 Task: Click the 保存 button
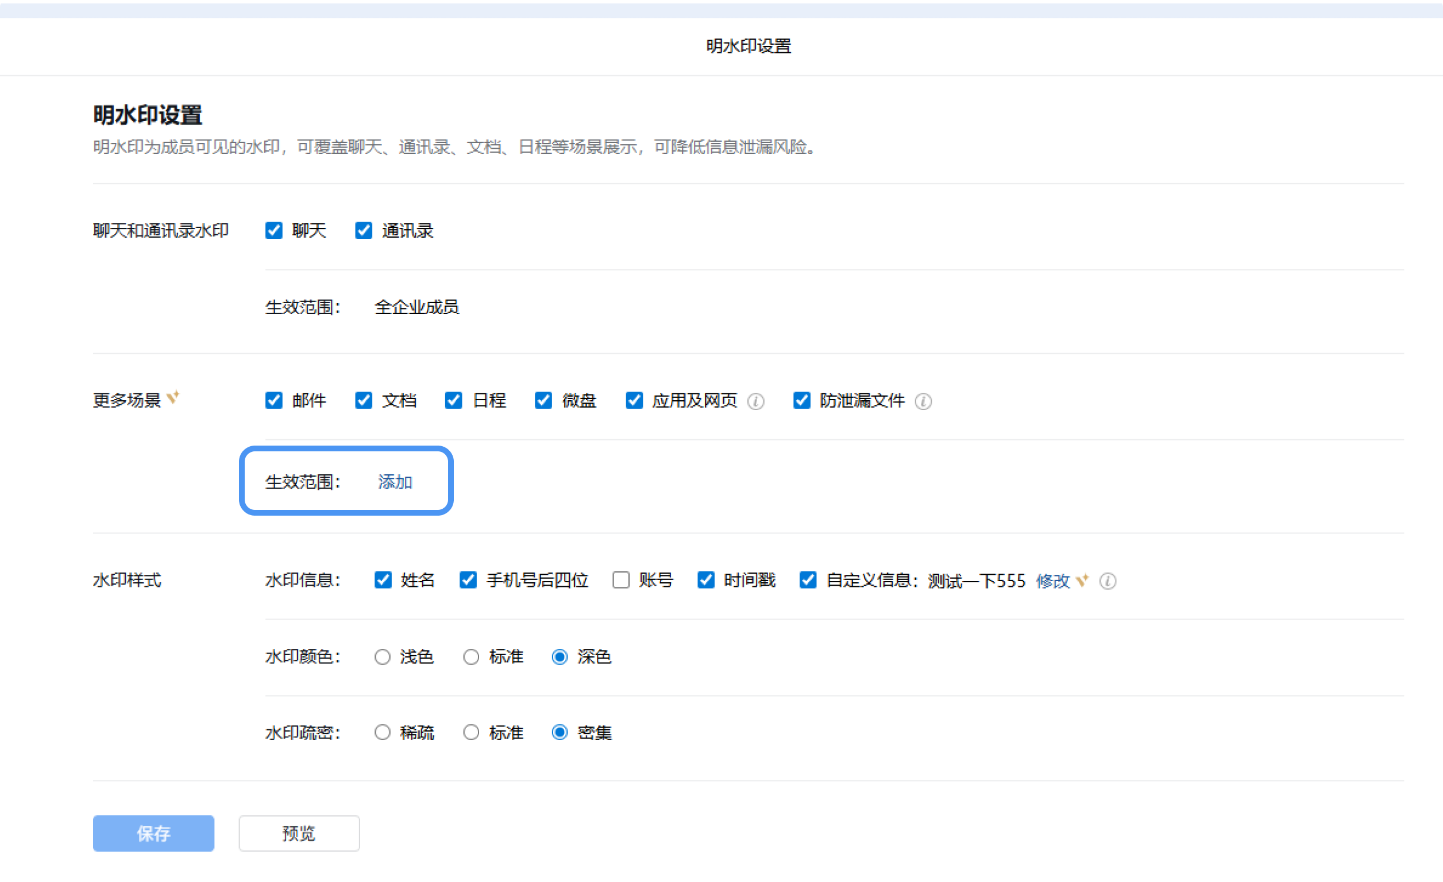pos(153,833)
